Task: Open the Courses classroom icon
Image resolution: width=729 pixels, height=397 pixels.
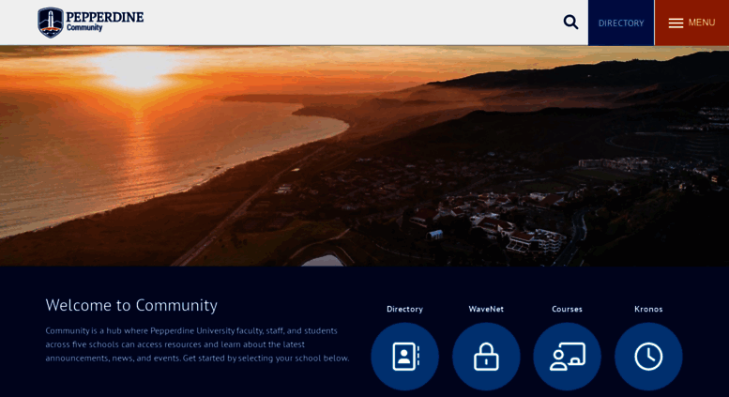Action: 568,357
